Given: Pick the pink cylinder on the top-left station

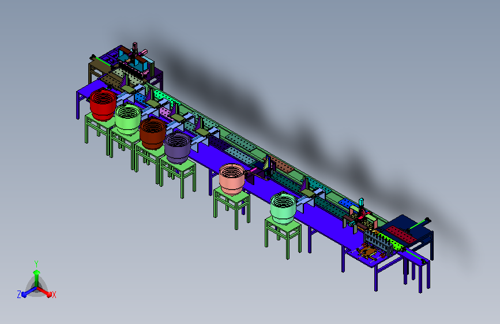Looking at the screenshot, I should 135,47.
